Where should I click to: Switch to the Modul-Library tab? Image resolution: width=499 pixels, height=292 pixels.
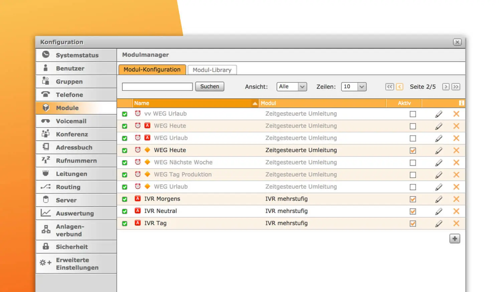click(212, 70)
